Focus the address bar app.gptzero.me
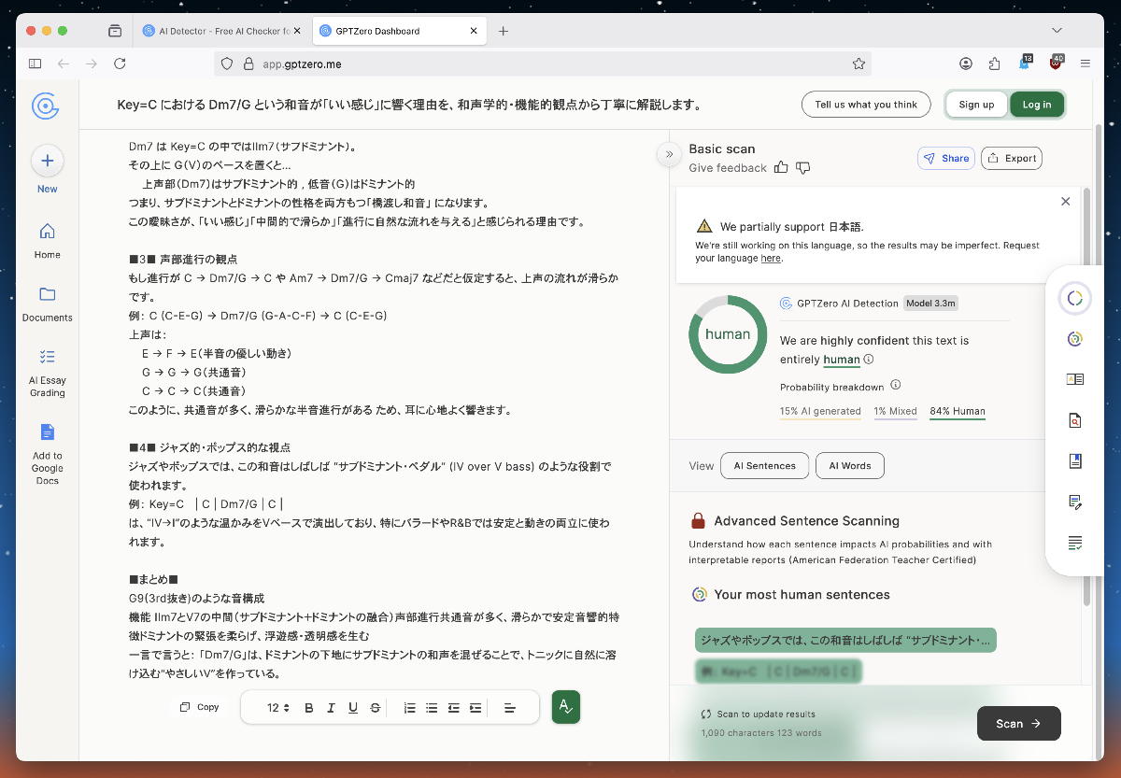 click(x=542, y=64)
